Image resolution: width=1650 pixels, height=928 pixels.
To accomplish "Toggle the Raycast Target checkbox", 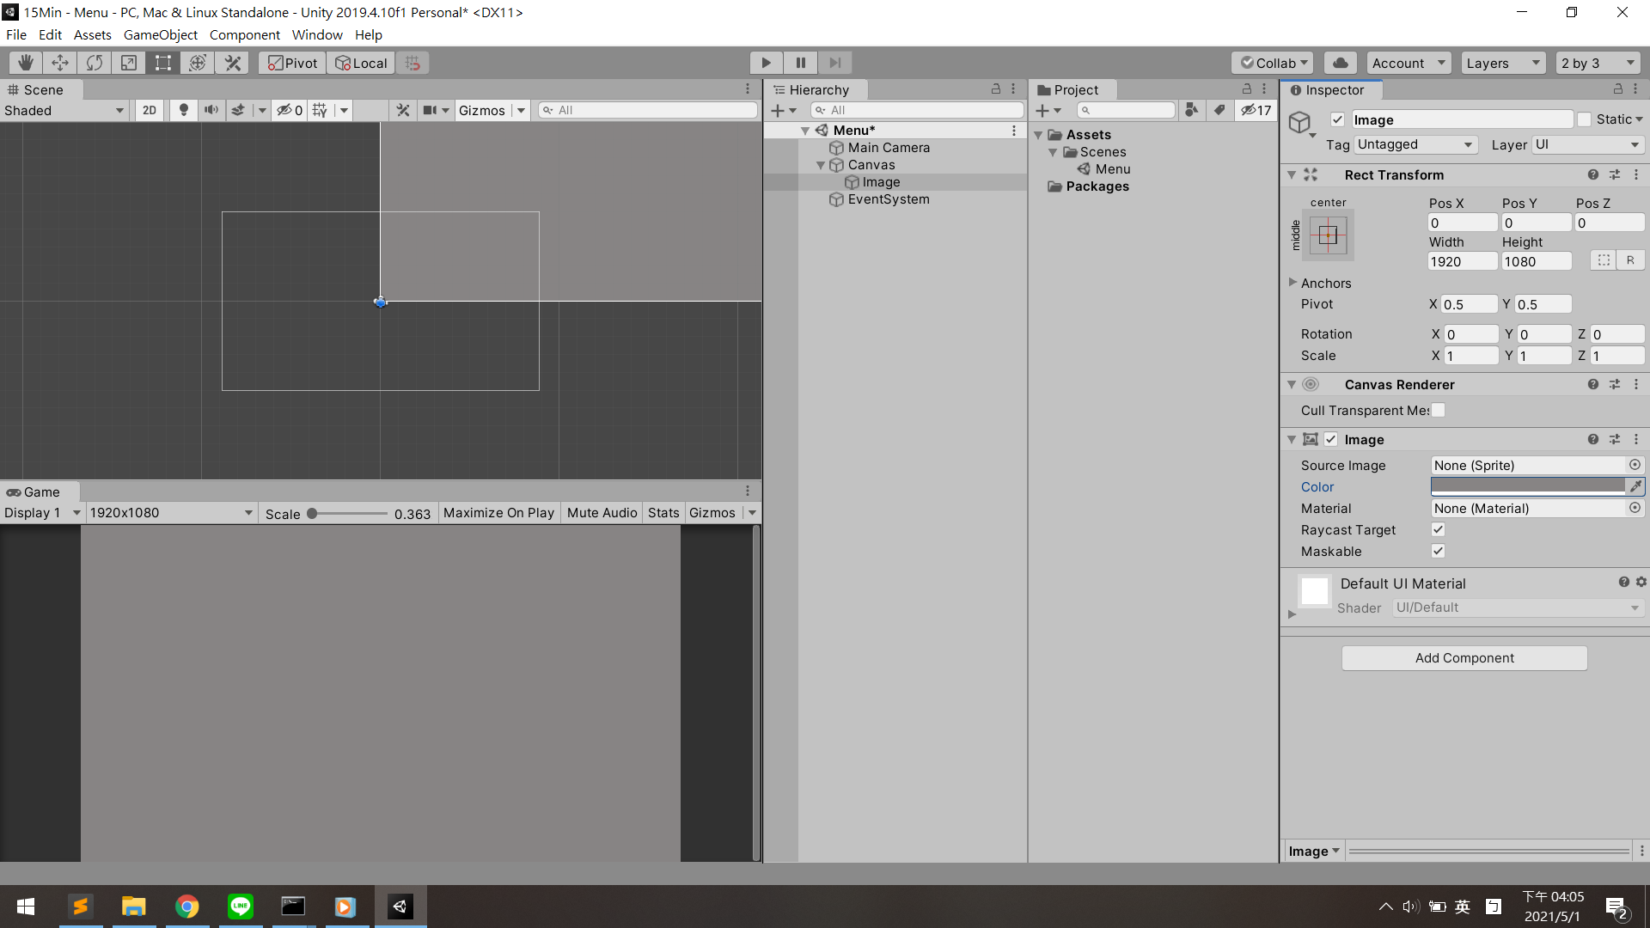I will click(1438, 529).
